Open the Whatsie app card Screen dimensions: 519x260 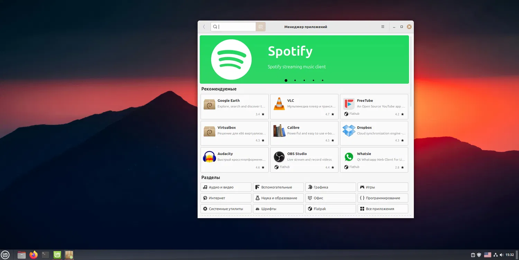[x=374, y=160]
